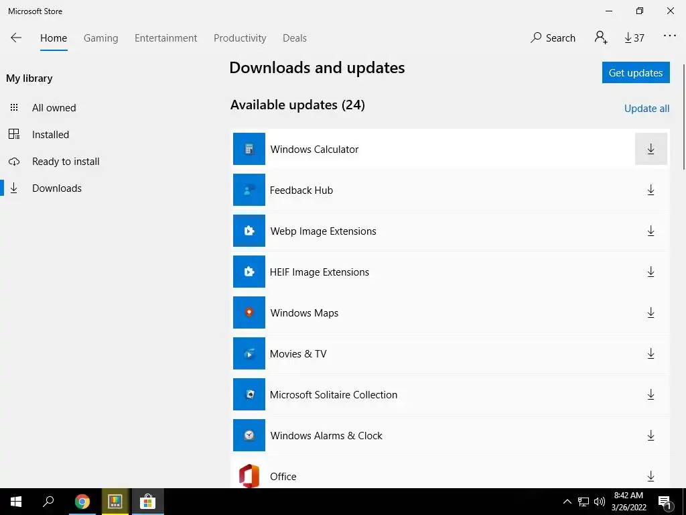Viewport: 686px width, 515px height.
Task: Download the Office update
Action: 650,476
